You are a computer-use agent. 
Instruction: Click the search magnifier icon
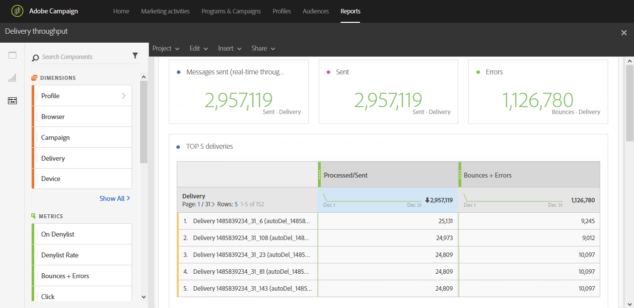[35, 58]
